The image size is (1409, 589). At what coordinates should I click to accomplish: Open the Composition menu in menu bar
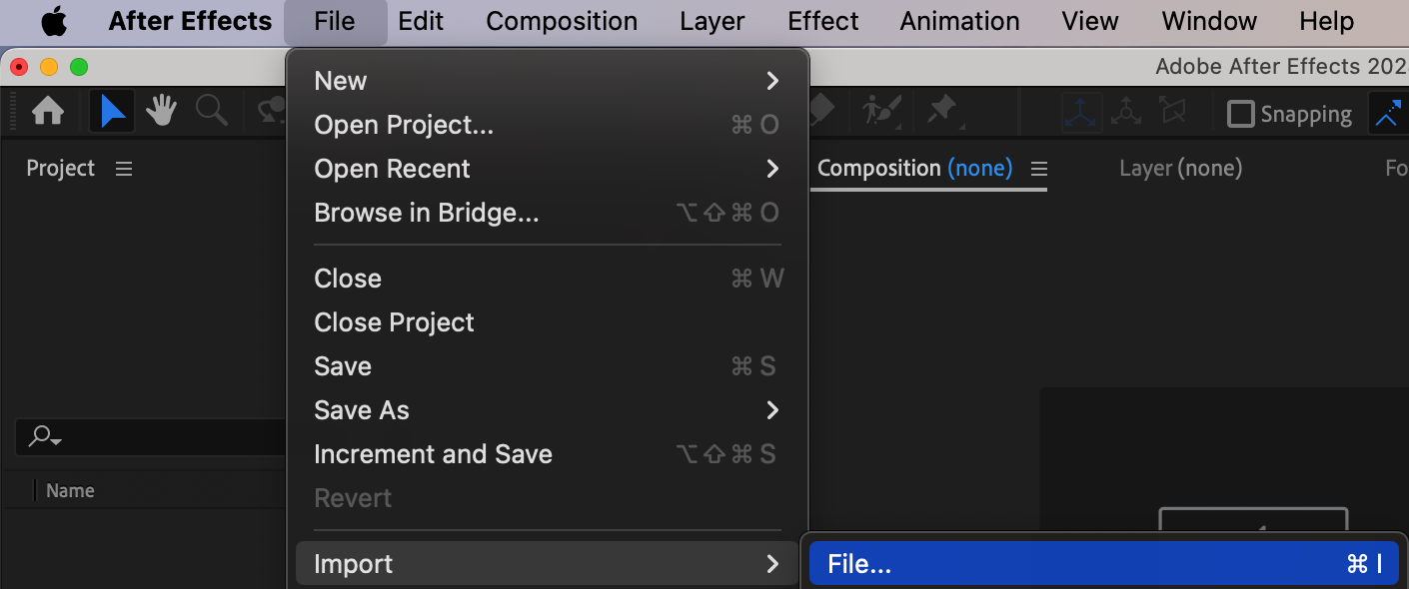[x=562, y=21]
